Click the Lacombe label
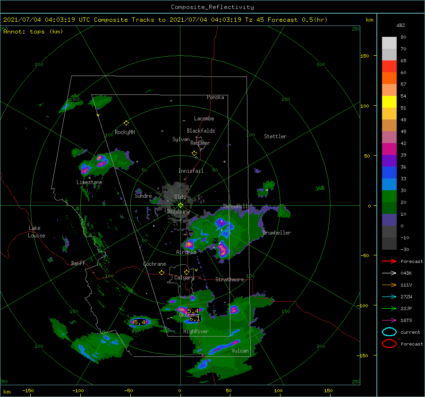Screen dimensions: 425x397 pyautogui.click(x=204, y=118)
